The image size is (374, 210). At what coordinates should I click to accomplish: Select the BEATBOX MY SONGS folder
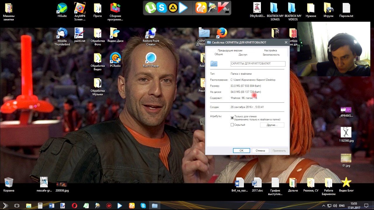coord(275,12)
